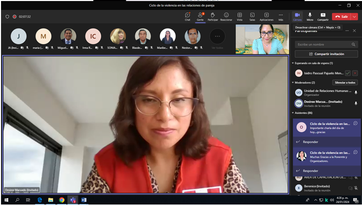
Task: Open Microsoft Teams taskbar icon
Action: pos(73,200)
